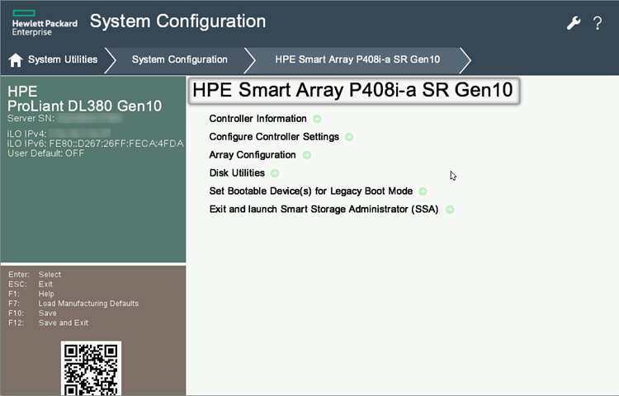
Task: Click iLO IPv4 label
Action: coord(27,134)
